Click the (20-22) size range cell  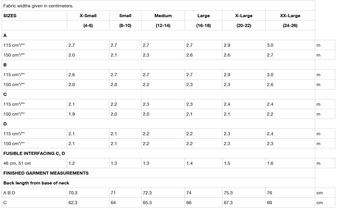[244, 26]
